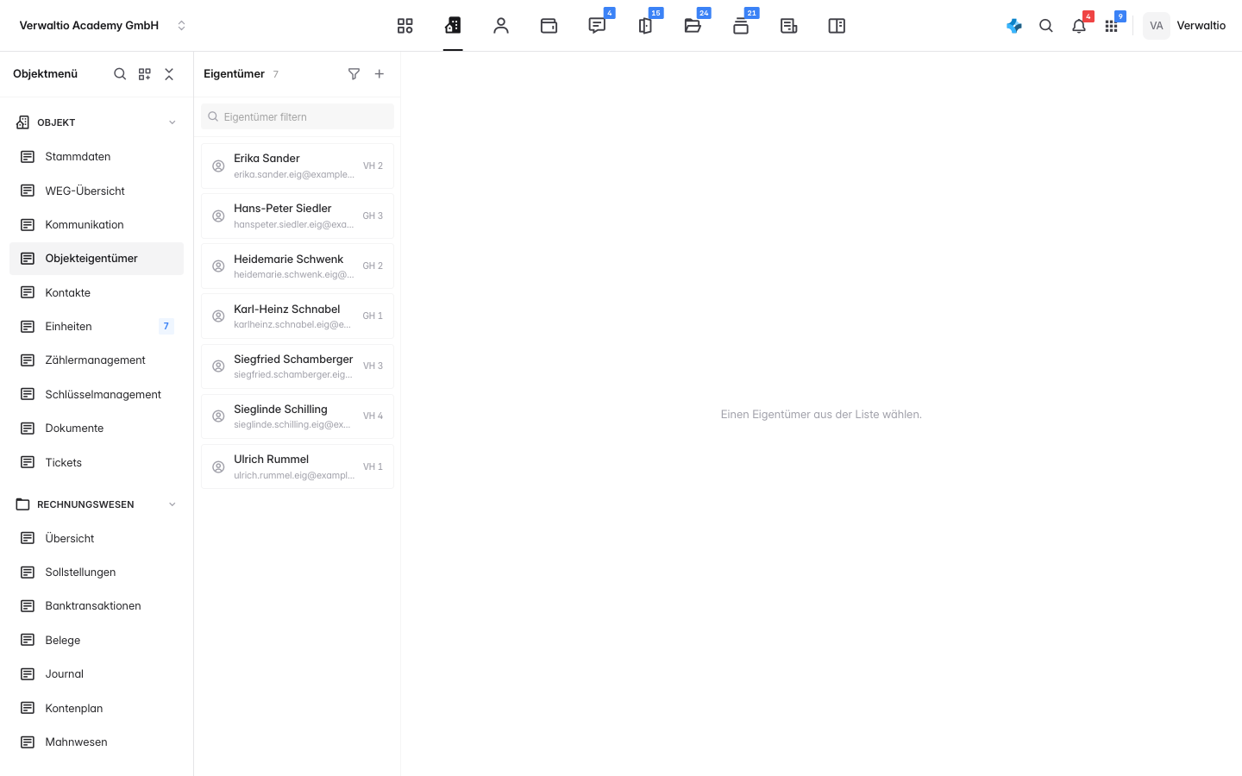Open Kommunikation menu entry
This screenshot has height=776, width=1242.
pyautogui.click(x=97, y=225)
